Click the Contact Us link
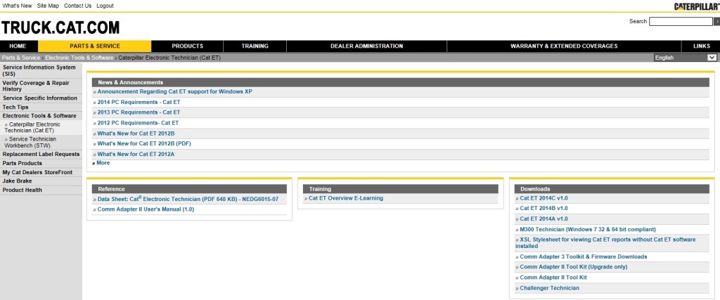This screenshot has width=720, height=300. pos(77,6)
